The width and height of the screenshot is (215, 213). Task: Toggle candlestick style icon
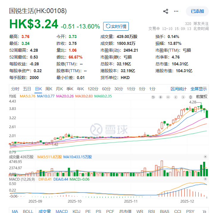[191, 97]
